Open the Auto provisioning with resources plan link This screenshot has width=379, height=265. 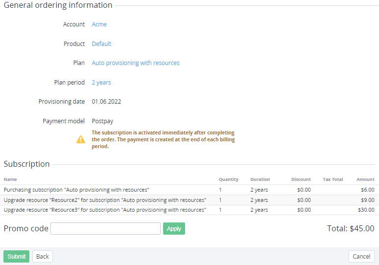[x=136, y=63]
